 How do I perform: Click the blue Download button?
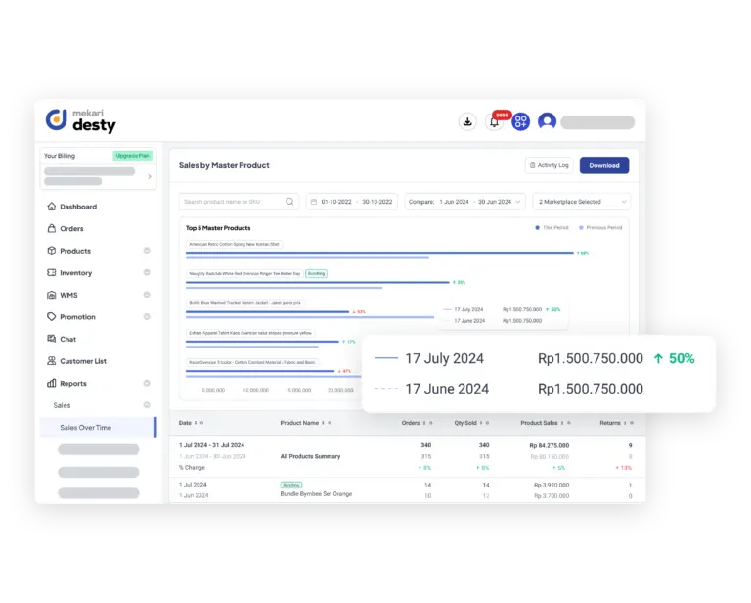603,165
